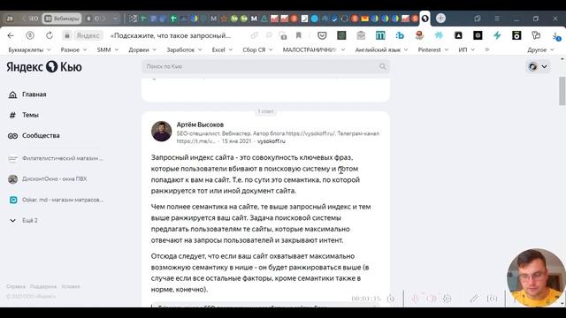Open Сообщества in the sidebar
The width and height of the screenshot is (566, 318).
34,135
